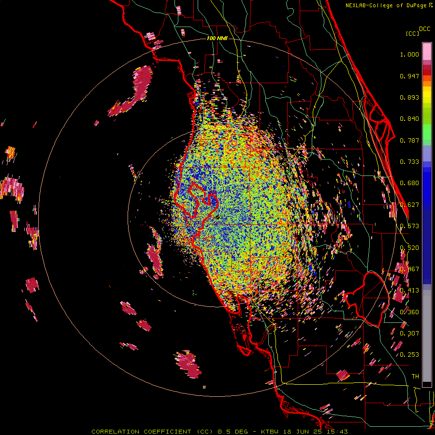
Task: Pick the light pink top segment of color bar
Action: [x=427, y=51]
